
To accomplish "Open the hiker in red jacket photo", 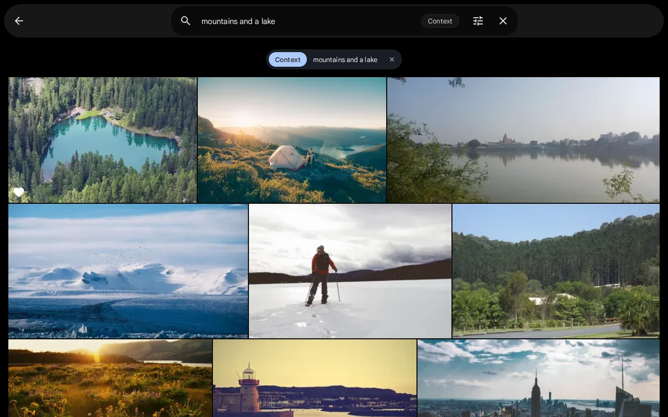I will click(350, 271).
